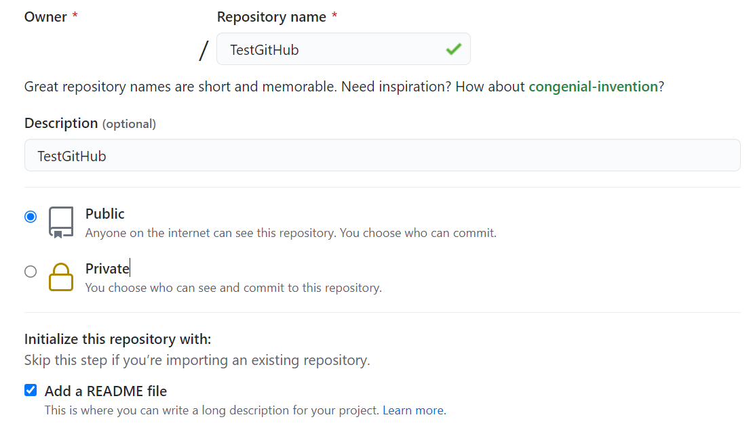
Task: Select the Private visibility radio button
Action: tap(31, 272)
